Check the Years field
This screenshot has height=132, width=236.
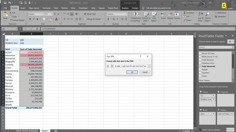tap(200, 76)
